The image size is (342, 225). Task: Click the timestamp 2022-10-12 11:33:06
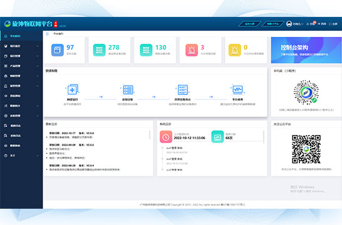tap(190, 138)
